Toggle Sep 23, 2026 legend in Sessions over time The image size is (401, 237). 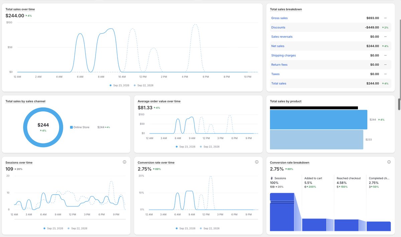tap(54, 228)
